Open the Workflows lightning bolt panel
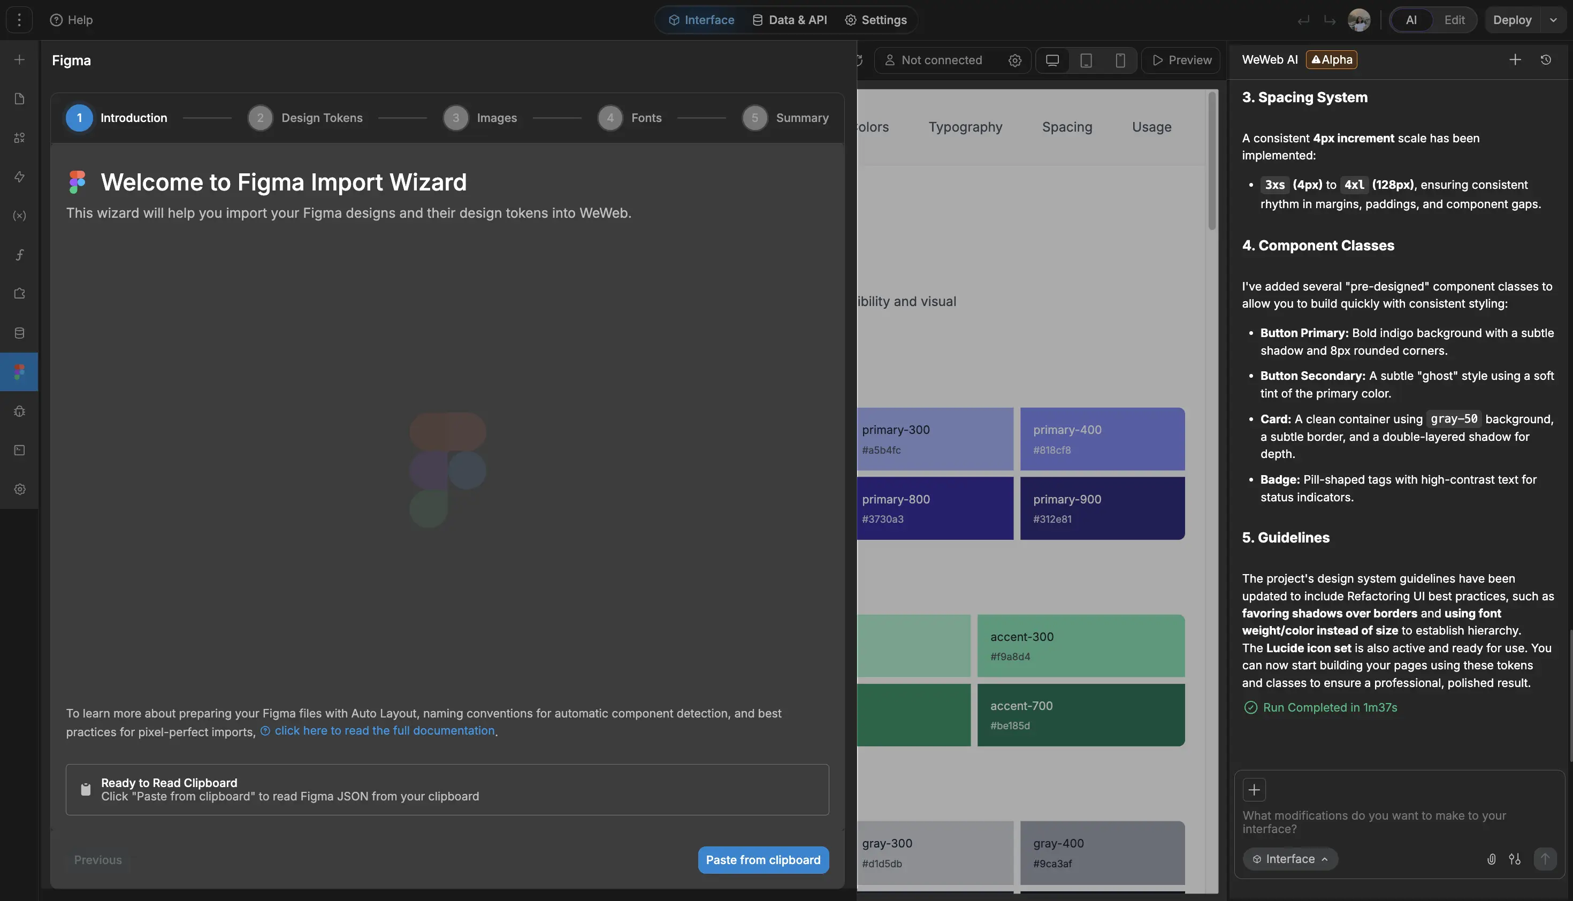Image resolution: width=1573 pixels, height=901 pixels. pos(19,177)
